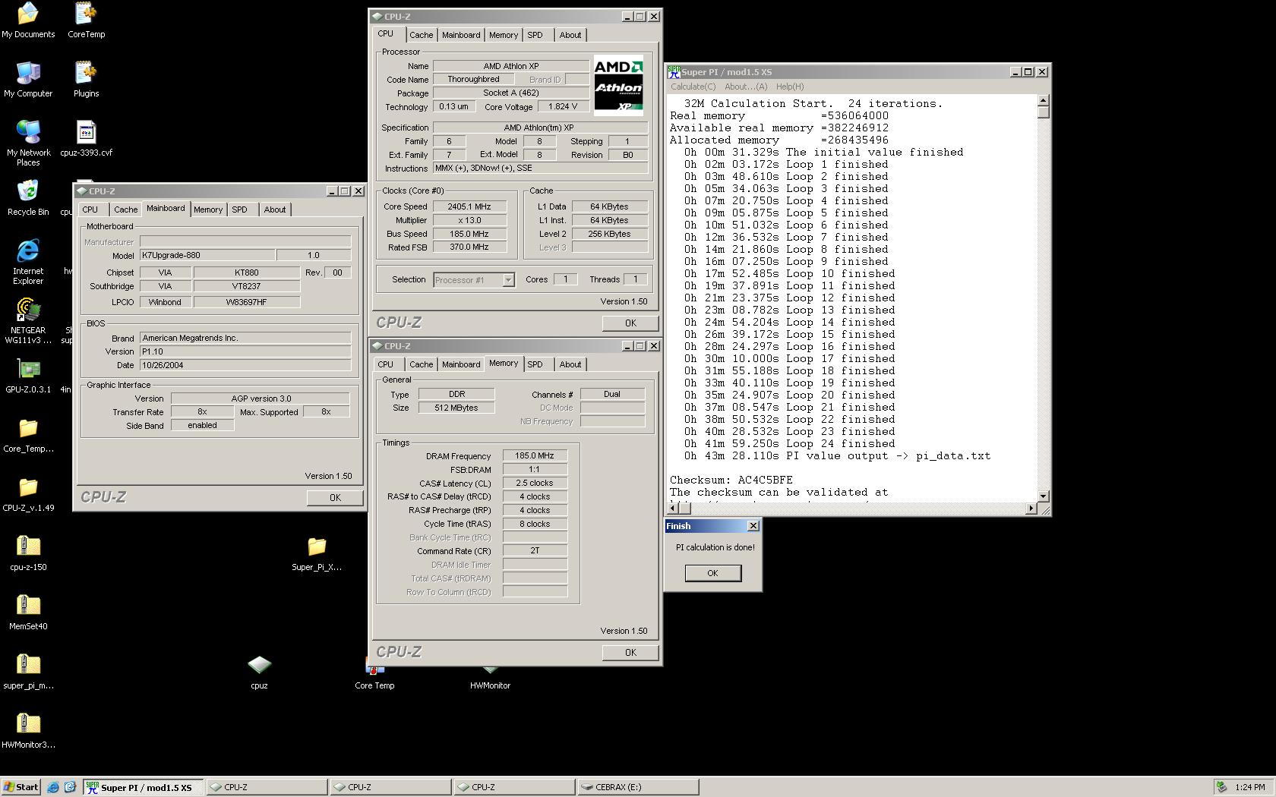
Task: Click the Safely Remove Hardware tray icon
Action: (1221, 787)
